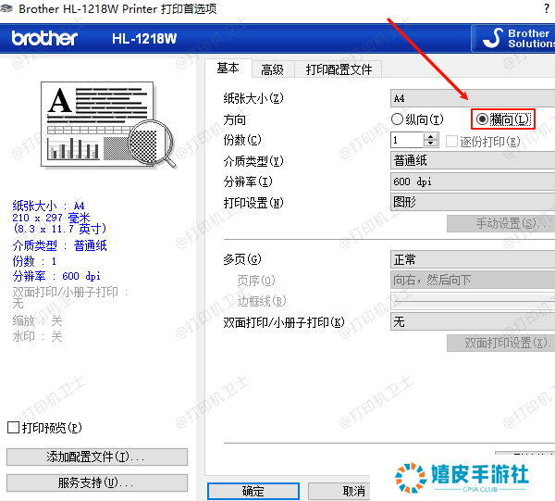Open the 多页 dropdown showing 正常
The width and height of the screenshot is (555, 501).
coord(472,259)
